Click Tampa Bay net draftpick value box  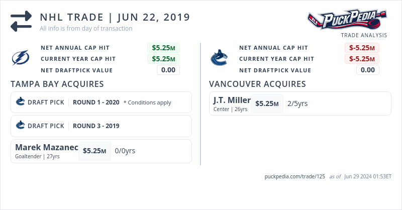pos(168,70)
